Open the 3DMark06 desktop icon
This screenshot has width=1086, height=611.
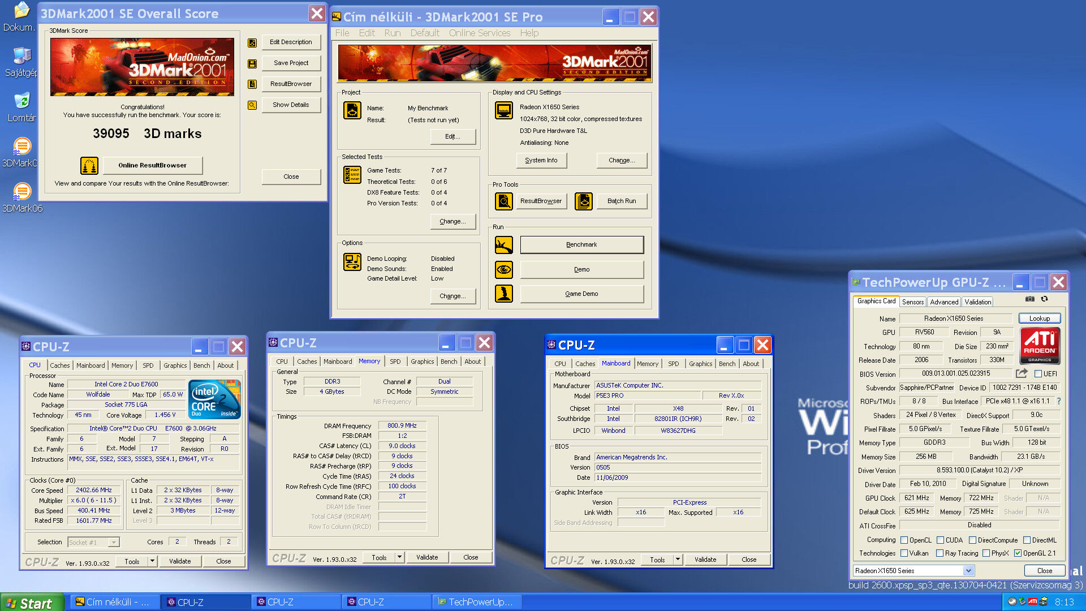point(21,197)
